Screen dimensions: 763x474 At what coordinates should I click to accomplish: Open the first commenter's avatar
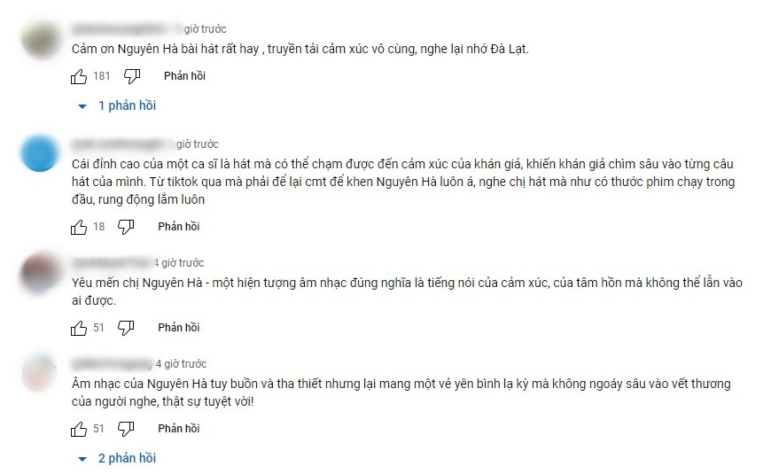pos(40,38)
